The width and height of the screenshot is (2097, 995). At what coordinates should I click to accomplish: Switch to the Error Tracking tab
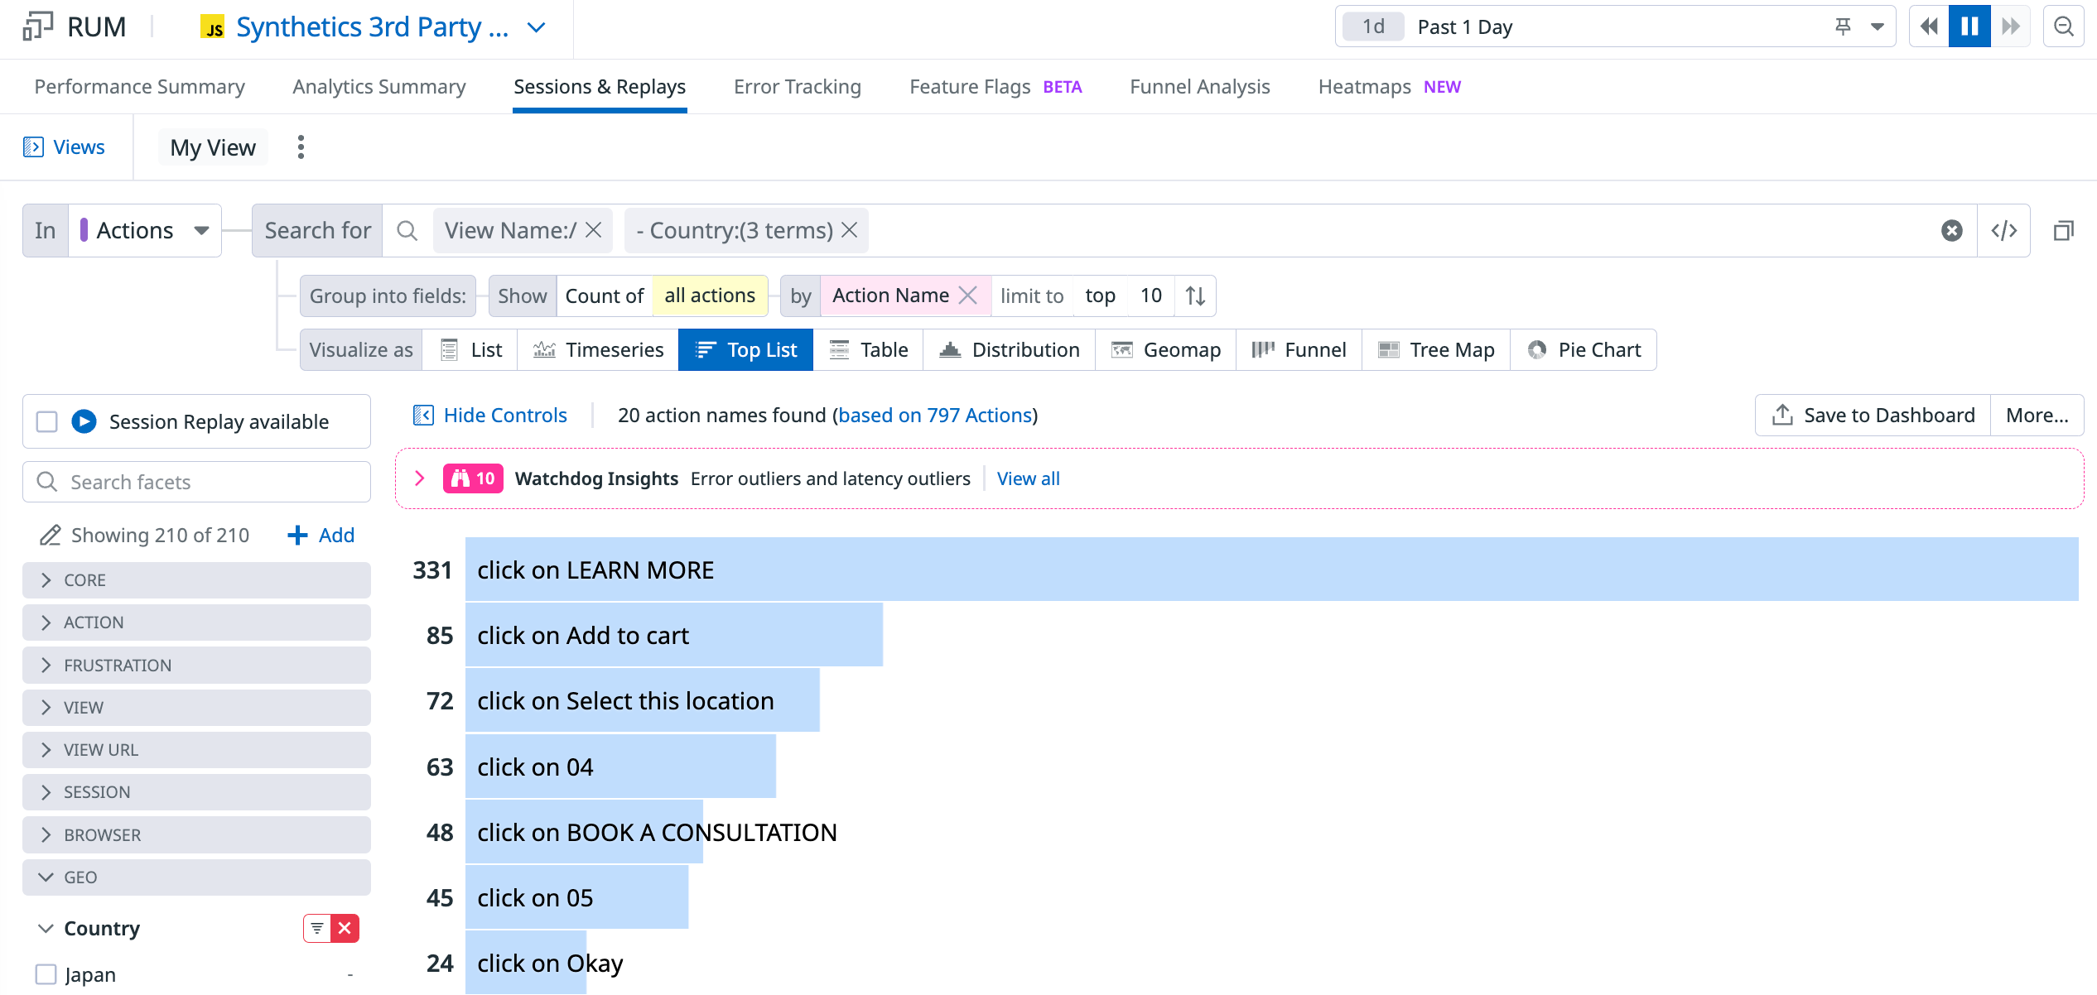[797, 87]
